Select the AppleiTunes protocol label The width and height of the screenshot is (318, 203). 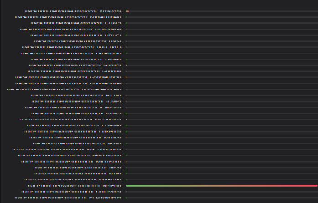[68, 17]
